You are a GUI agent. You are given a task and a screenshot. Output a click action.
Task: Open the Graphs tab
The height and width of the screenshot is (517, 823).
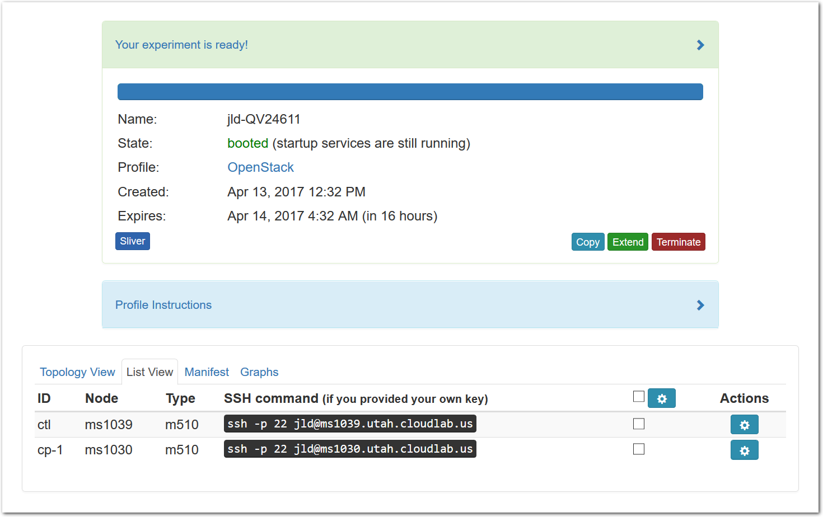pos(259,372)
